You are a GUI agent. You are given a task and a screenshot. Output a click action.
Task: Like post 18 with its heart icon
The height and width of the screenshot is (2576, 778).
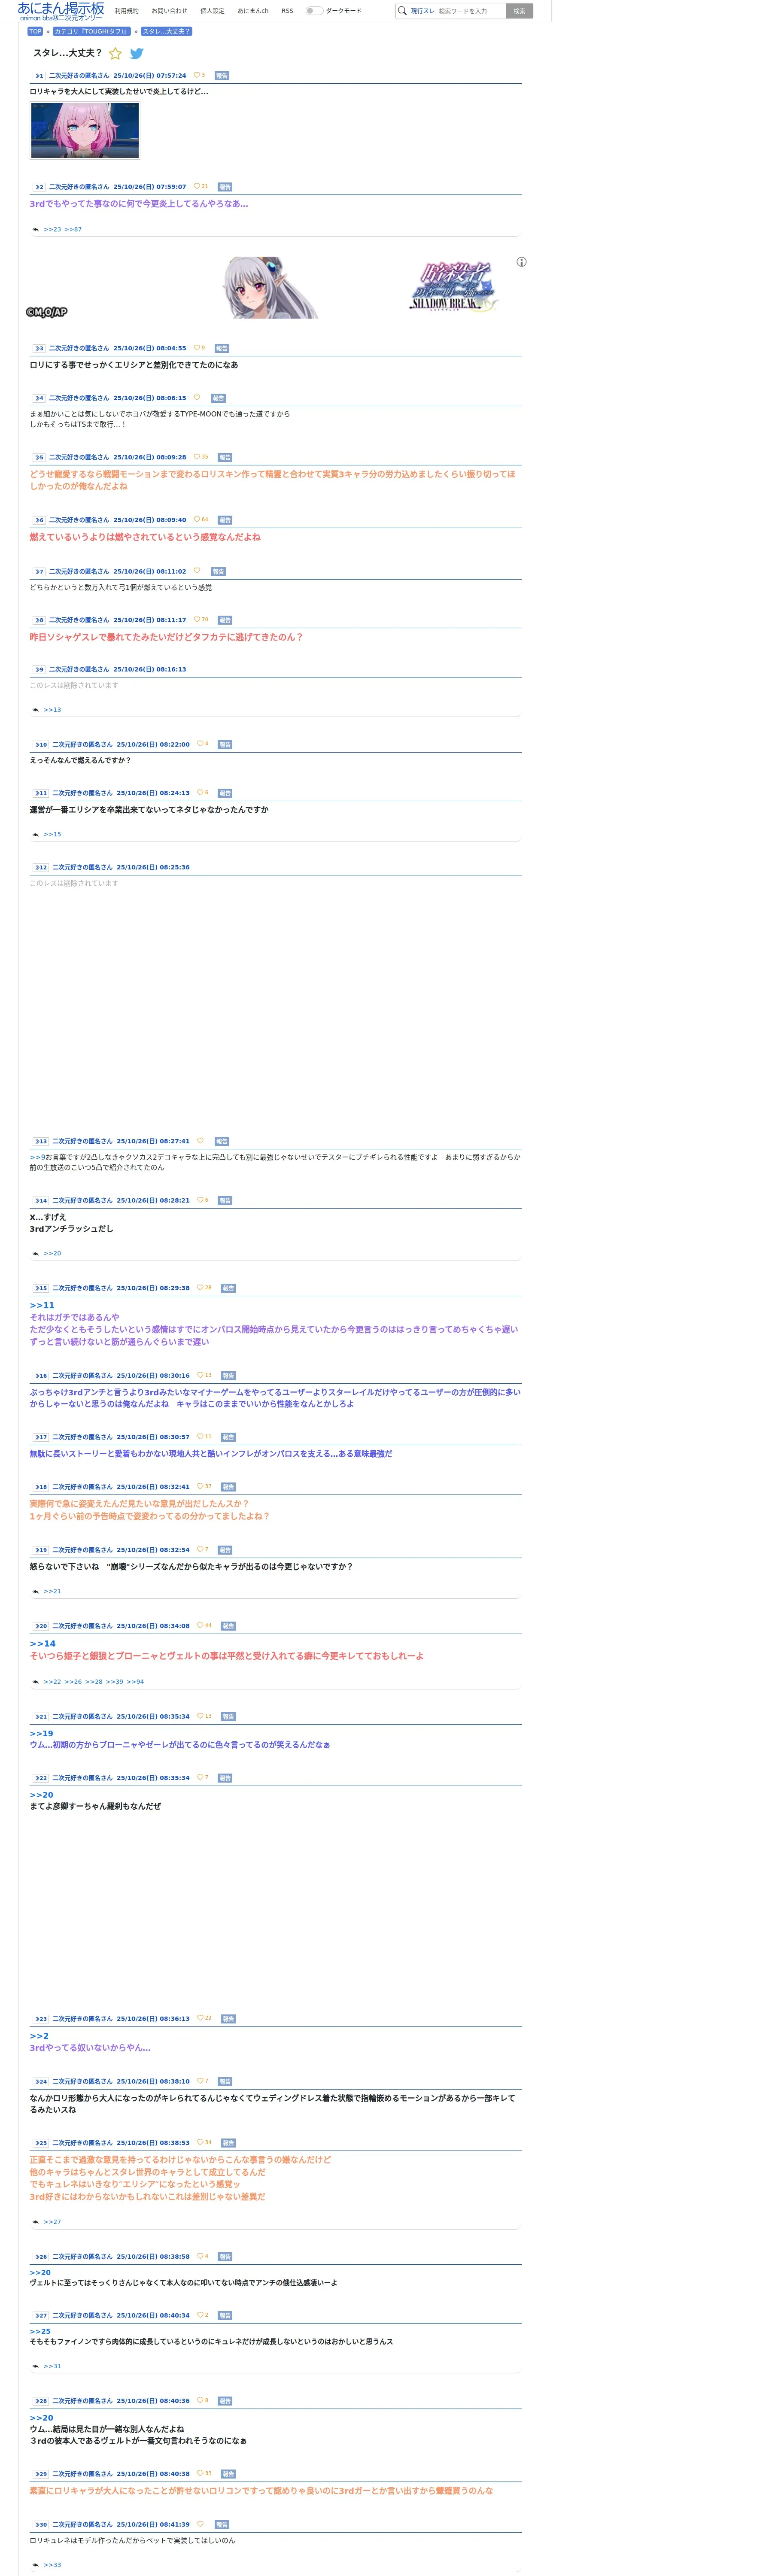(200, 1487)
